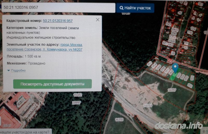Screen dimensions: 208x134
Task: Open cadastral number link 50:21:0120316:957
Action: click(x=58, y=21)
